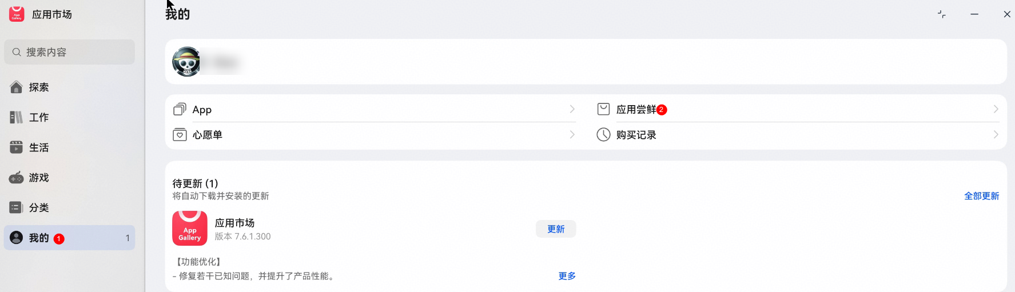
Task: Select the 工作 books icon
Action: (x=17, y=117)
